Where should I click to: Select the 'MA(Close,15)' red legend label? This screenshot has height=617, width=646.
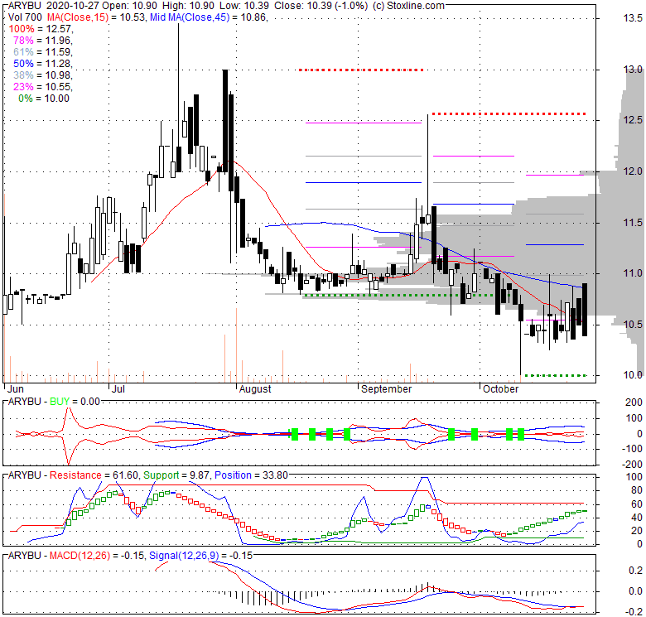coord(78,17)
